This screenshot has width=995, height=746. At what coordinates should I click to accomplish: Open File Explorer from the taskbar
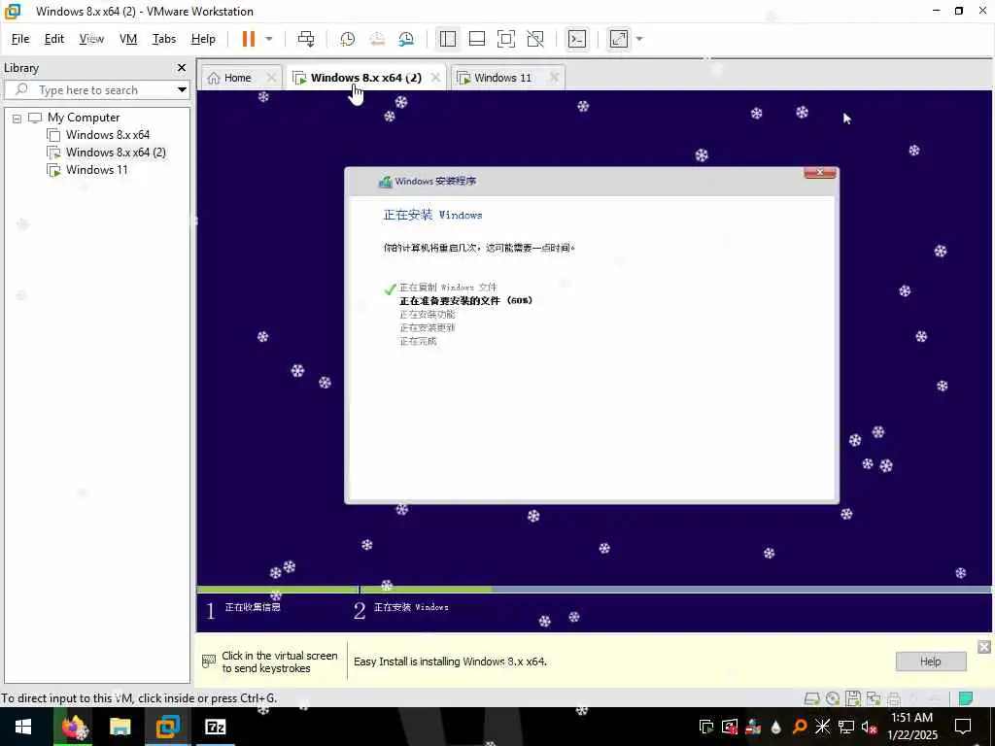[x=120, y=727]
